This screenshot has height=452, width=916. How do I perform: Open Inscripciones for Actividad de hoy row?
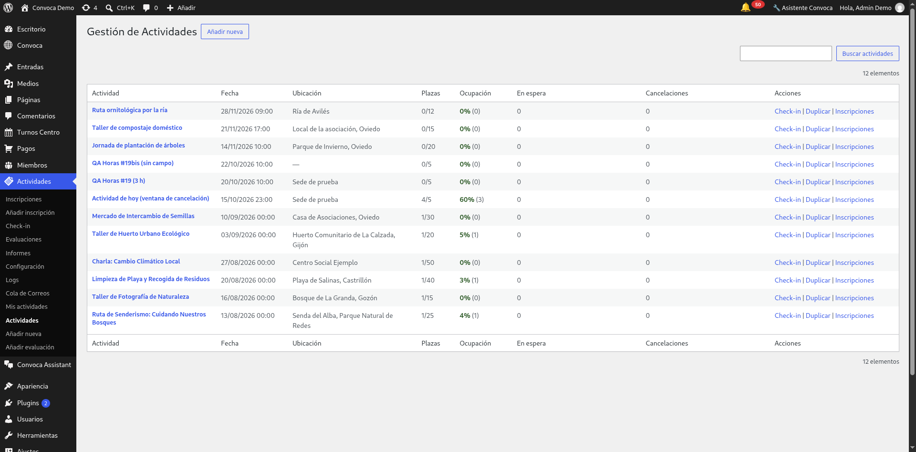click(854, 200)
